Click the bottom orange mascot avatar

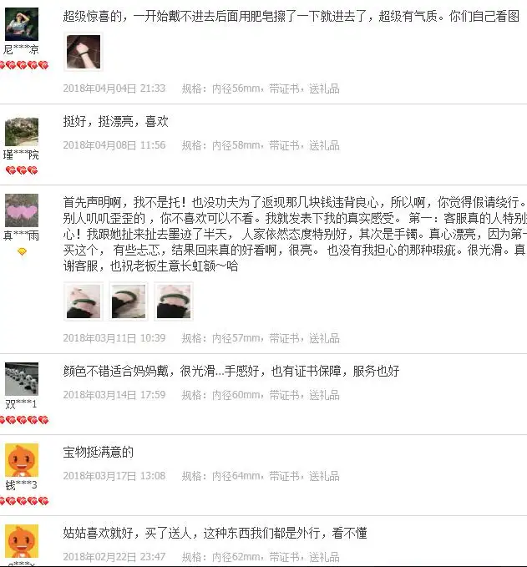(x=22, y=541)
